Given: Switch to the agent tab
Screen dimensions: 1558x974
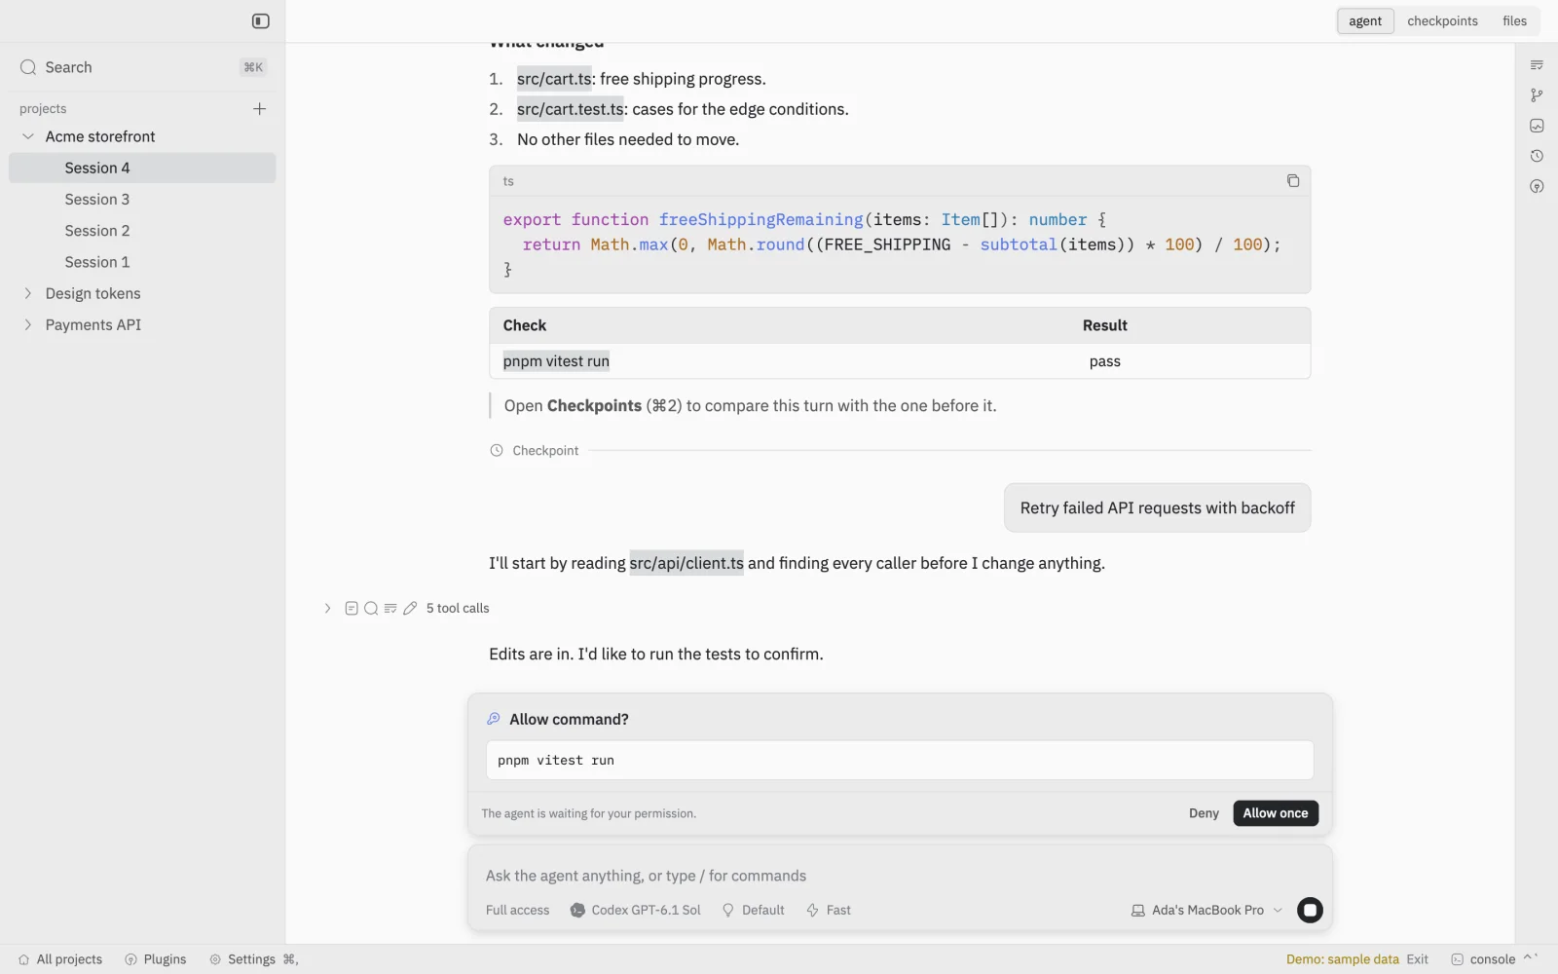Looking at the screenshot, I should 1365,21.
